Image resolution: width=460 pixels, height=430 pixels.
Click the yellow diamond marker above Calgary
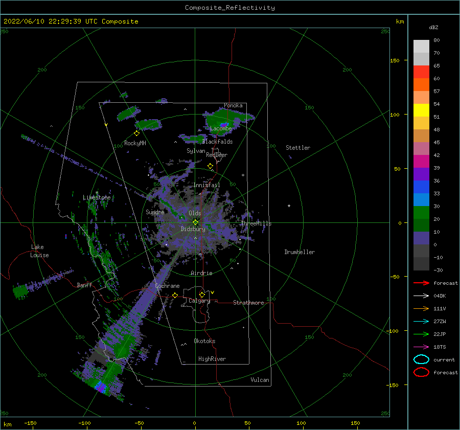coord(202,295)
